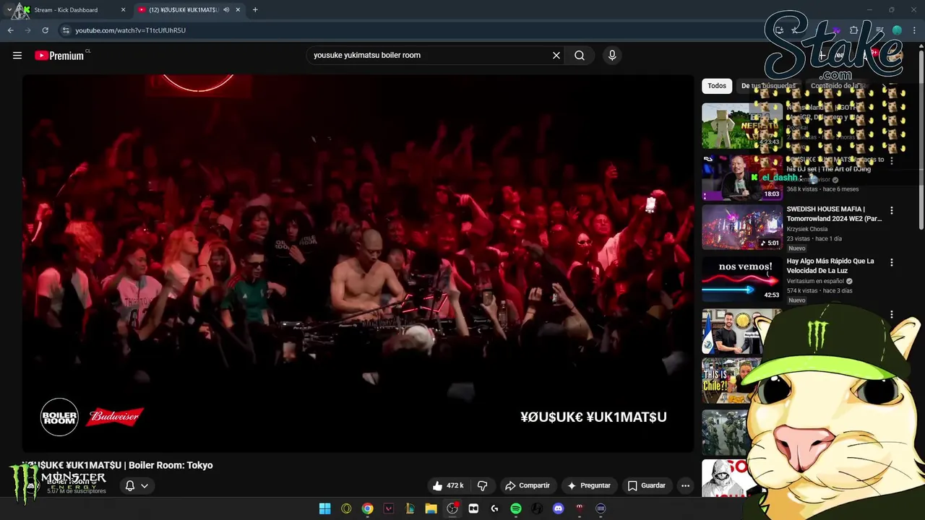Select the Todos filter chip
Screen dimensions: 925x520
[717, 86]
